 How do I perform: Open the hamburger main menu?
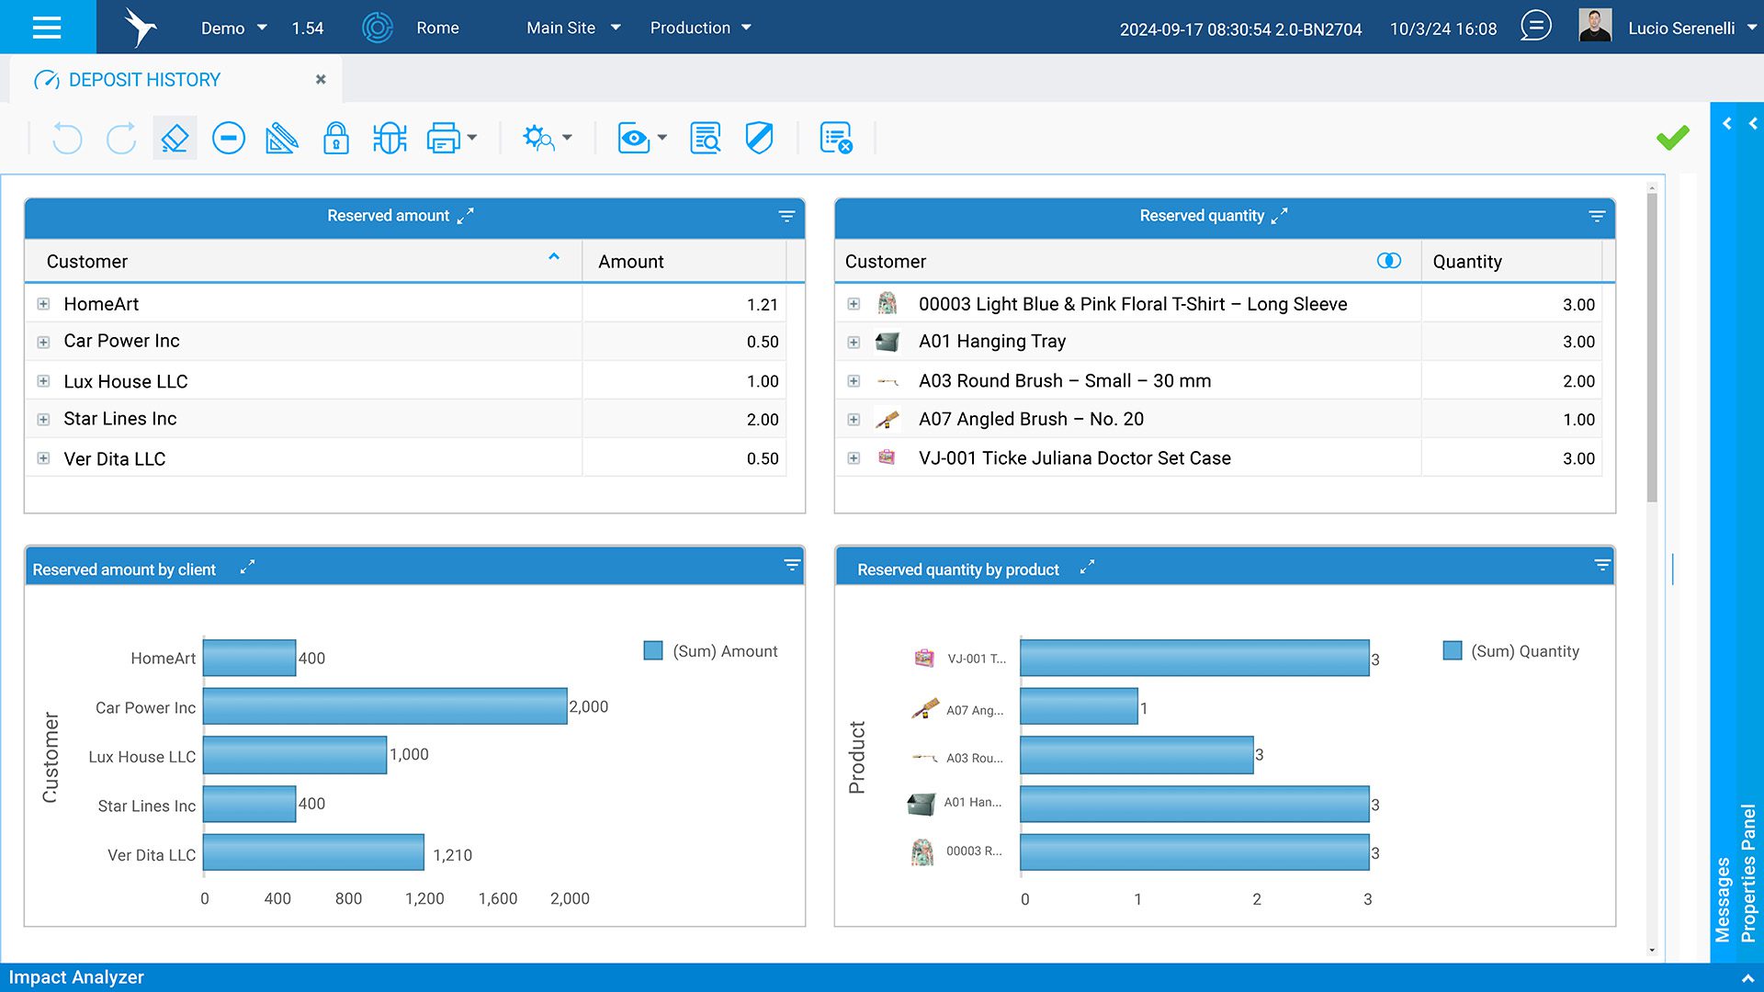(46, 28)
